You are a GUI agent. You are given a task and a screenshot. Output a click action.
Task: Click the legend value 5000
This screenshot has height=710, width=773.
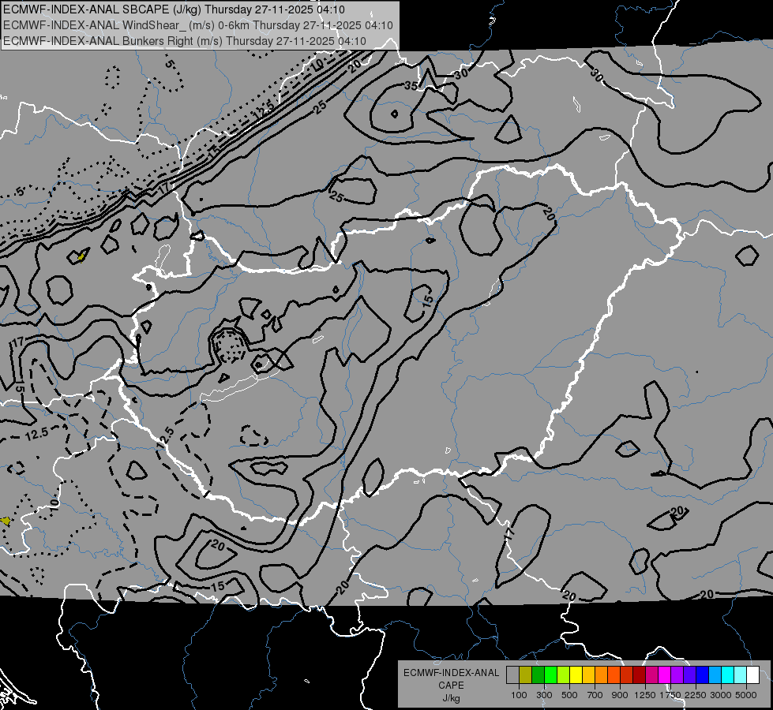746,695
